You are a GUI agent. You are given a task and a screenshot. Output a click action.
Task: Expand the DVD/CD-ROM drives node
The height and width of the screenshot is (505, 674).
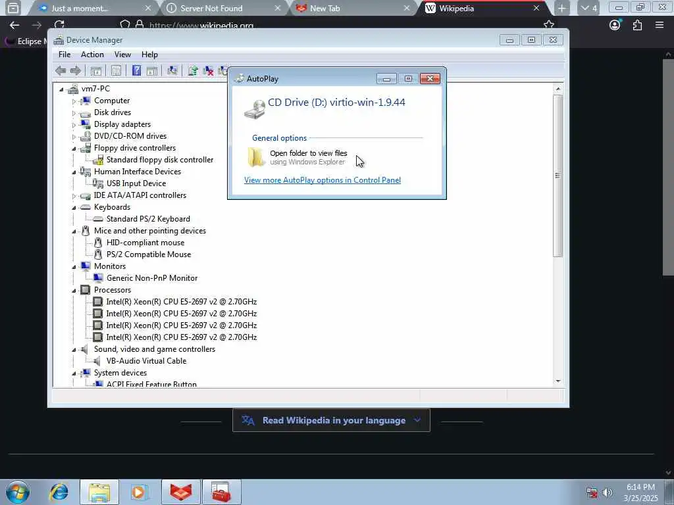pos(74,137)
